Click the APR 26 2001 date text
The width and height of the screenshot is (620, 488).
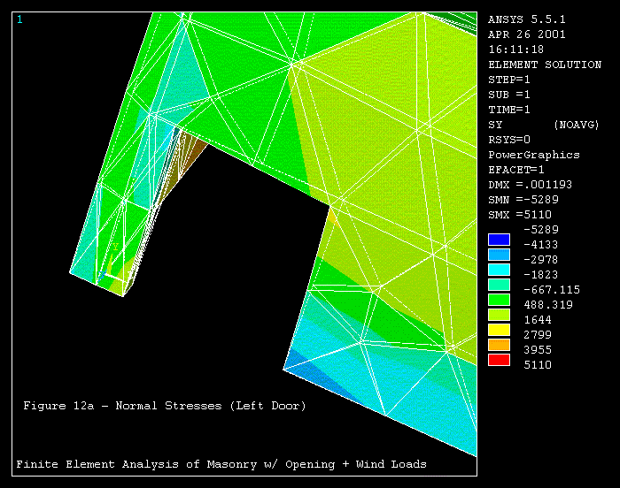pyautogui.click(x=527, y=34)
